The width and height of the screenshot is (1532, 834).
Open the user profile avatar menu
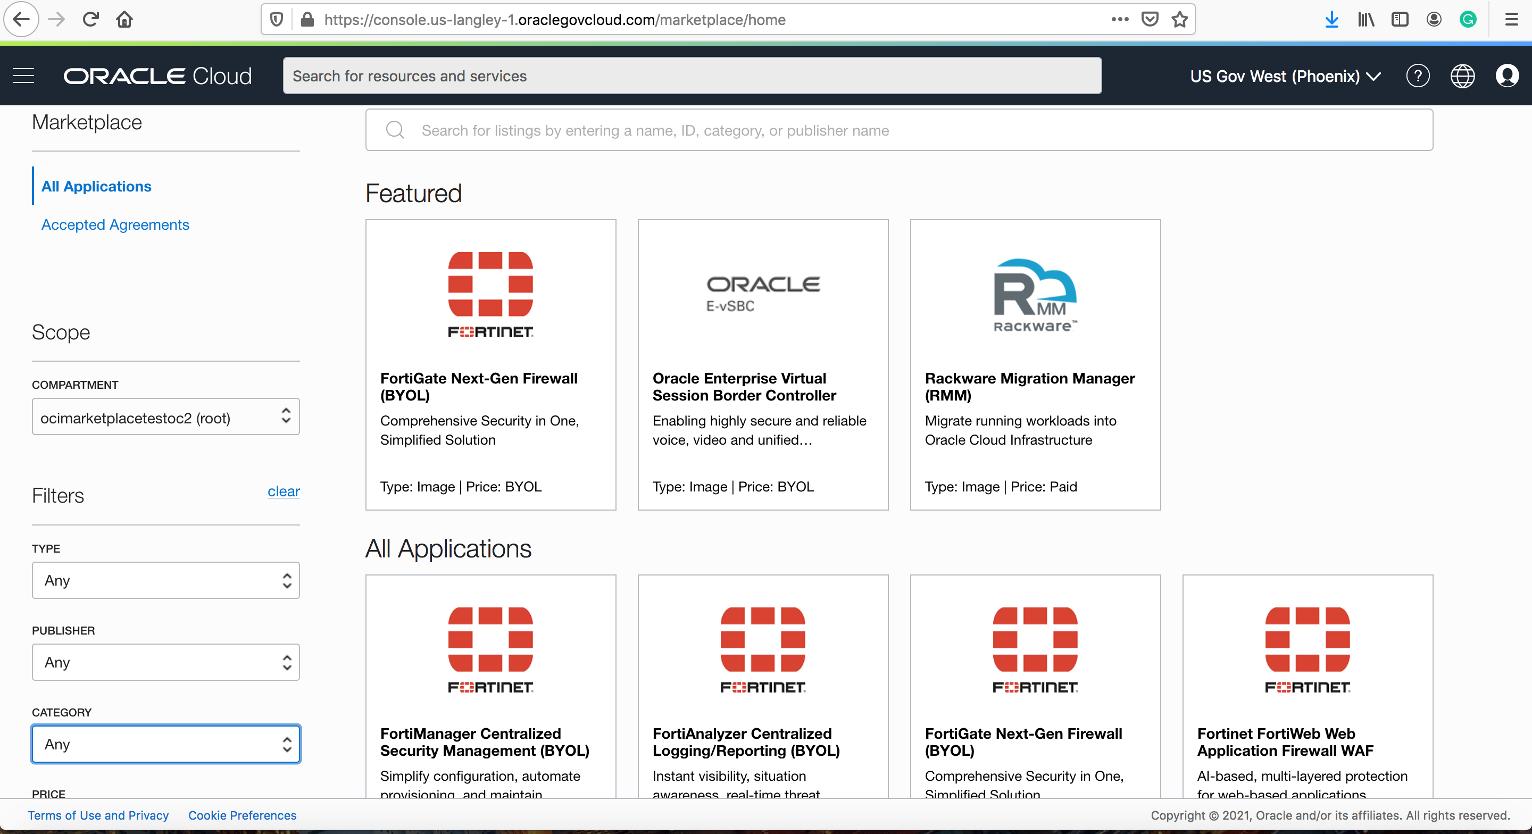pyautogui.click(x=1506, y=76)
